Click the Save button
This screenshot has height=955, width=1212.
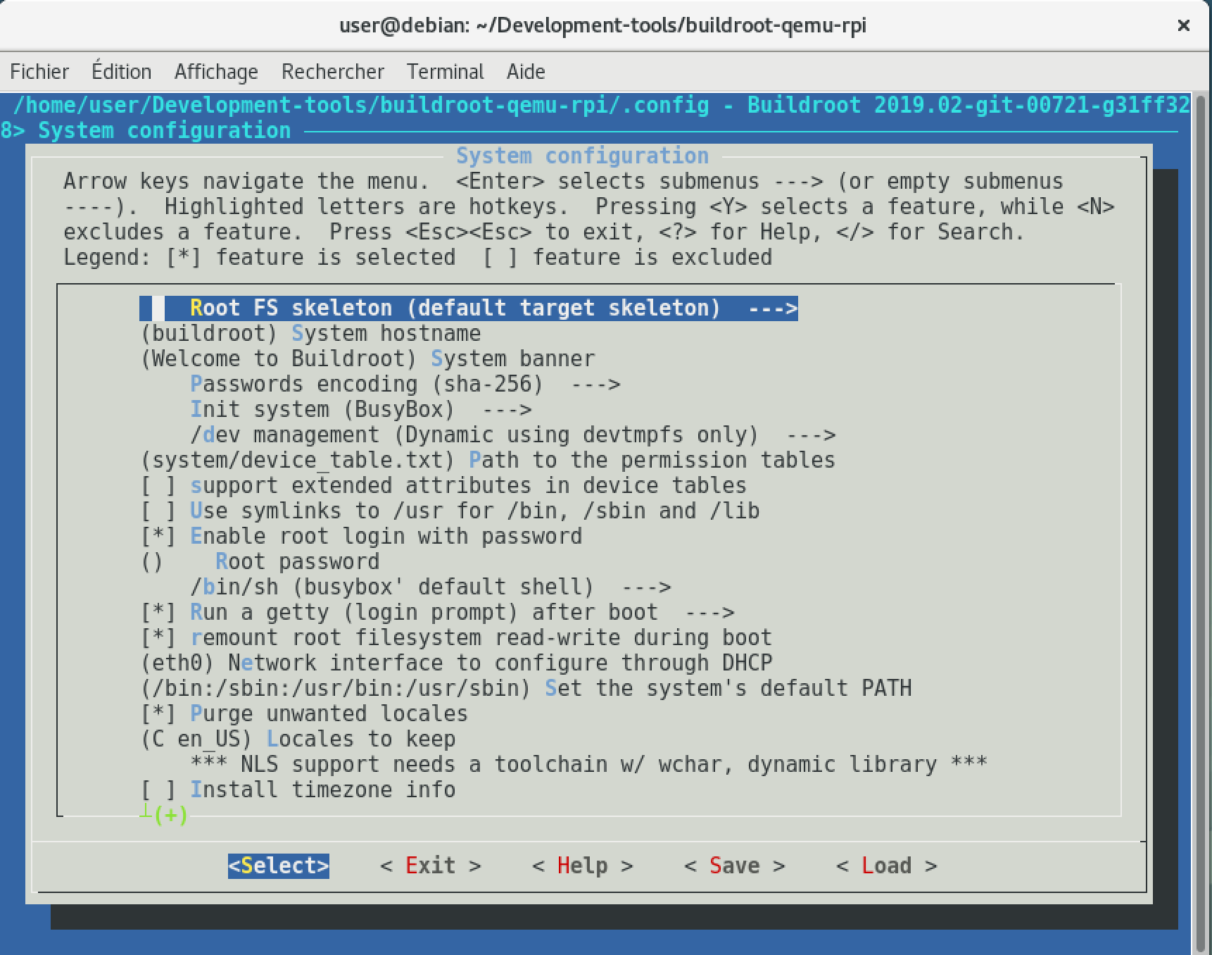pos(735,866)
